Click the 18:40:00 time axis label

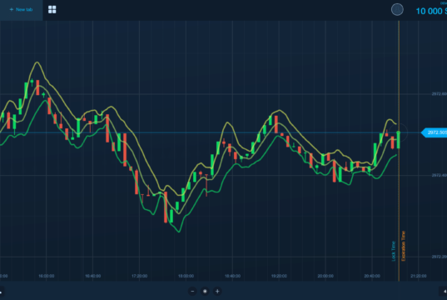click(x=232, y=276)
